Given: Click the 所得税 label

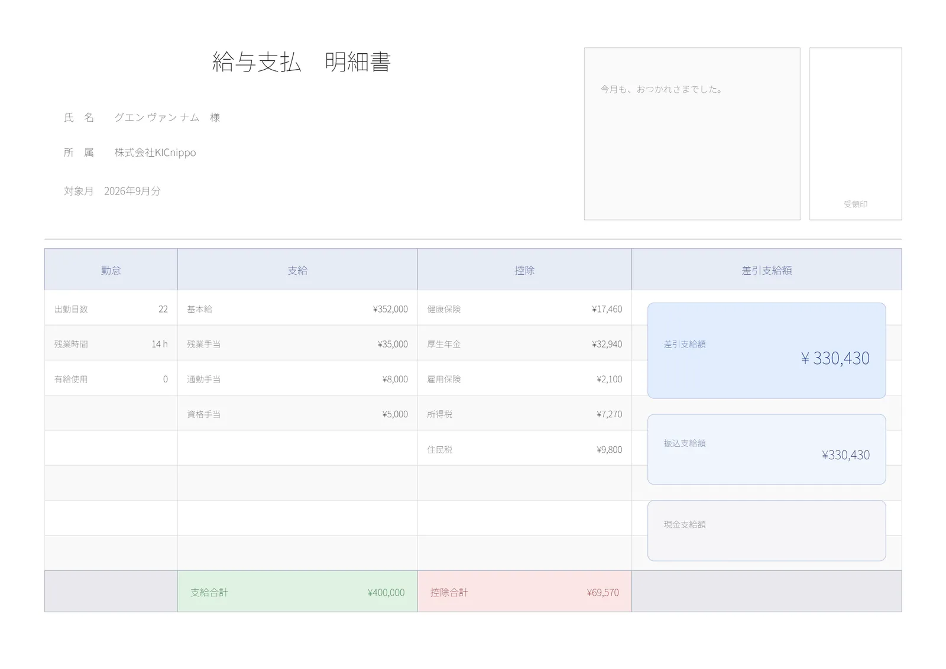Looking at the screenshot, I should (440, 414).
